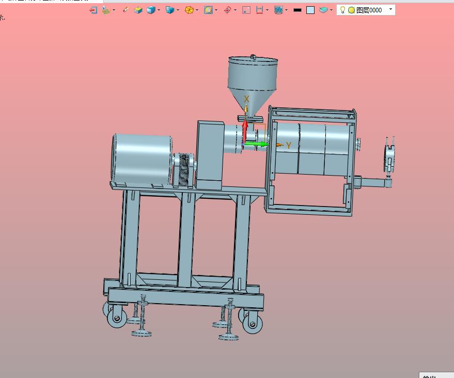
Task: Expand the layer stack dropdown arrow
Action: tap(331, 10)
